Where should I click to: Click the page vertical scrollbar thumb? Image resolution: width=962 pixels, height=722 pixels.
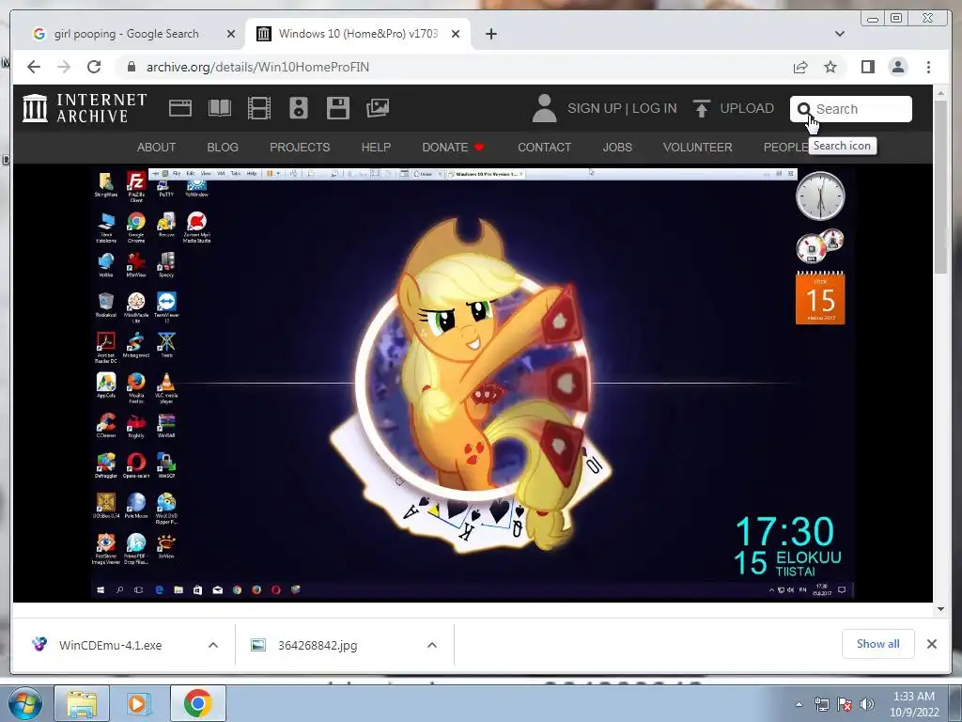tap(941, 187)
